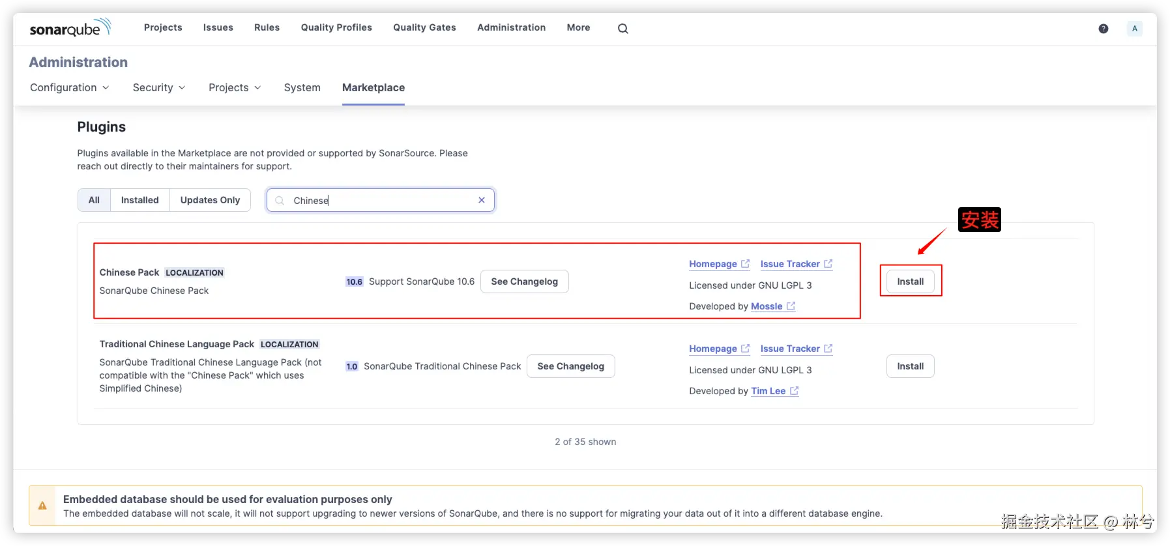
Task: See Changelog for Traditional Chinese Pack
Action: click(x=571, y=366)
